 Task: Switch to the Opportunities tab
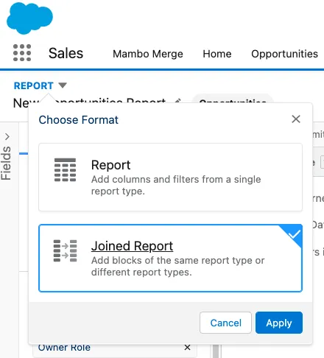284,54
